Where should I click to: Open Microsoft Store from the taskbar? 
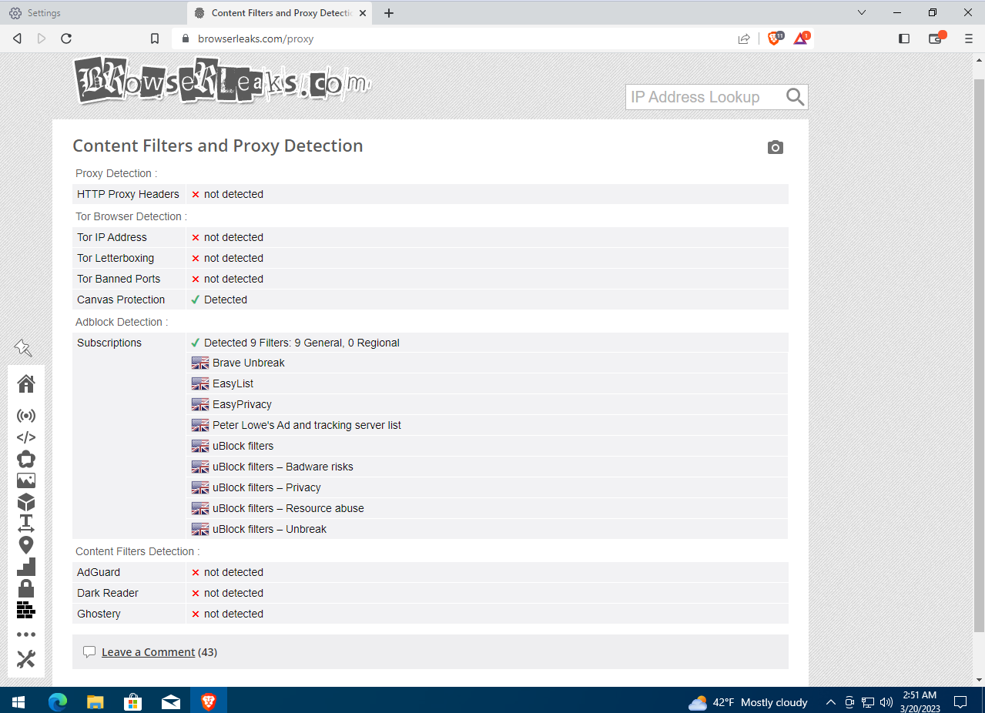pos(133,701)
